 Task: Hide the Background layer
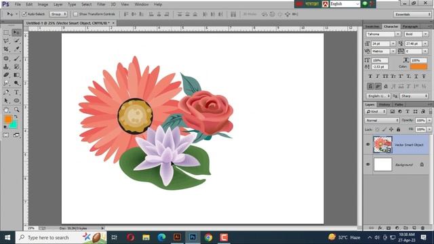pyautogui.click(x=368, y=164)
